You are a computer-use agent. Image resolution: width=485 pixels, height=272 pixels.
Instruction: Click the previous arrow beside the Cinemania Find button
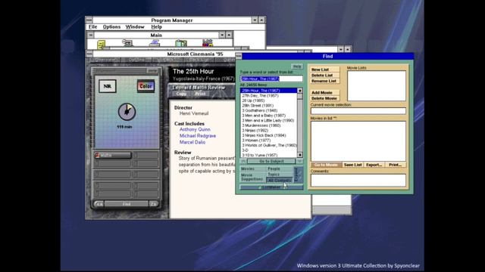(99, 204)
